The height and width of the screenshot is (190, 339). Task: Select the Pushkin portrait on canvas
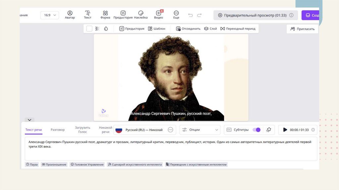(x=171, y=77)
